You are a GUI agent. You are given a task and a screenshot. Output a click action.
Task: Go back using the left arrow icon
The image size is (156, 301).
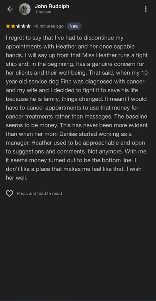click(10, 9)
